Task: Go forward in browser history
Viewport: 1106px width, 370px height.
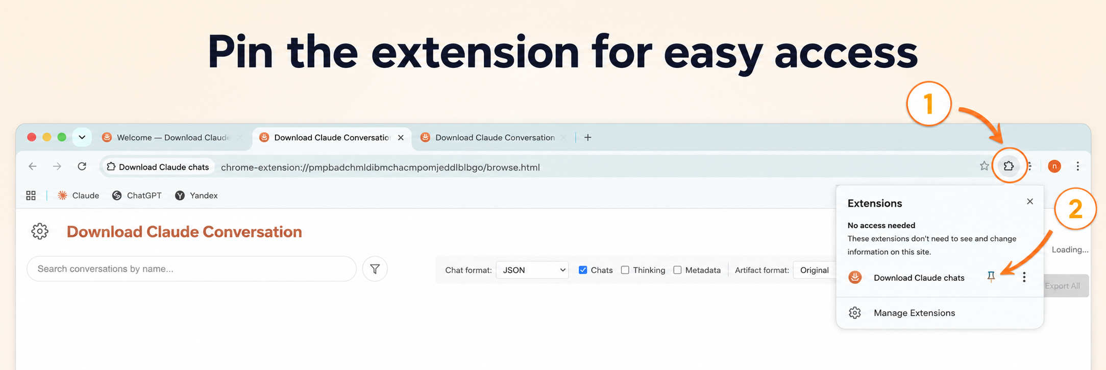Action: coord(57,166)
